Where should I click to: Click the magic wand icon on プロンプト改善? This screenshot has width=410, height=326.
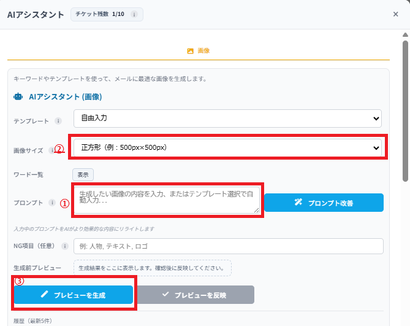[298, 202]
